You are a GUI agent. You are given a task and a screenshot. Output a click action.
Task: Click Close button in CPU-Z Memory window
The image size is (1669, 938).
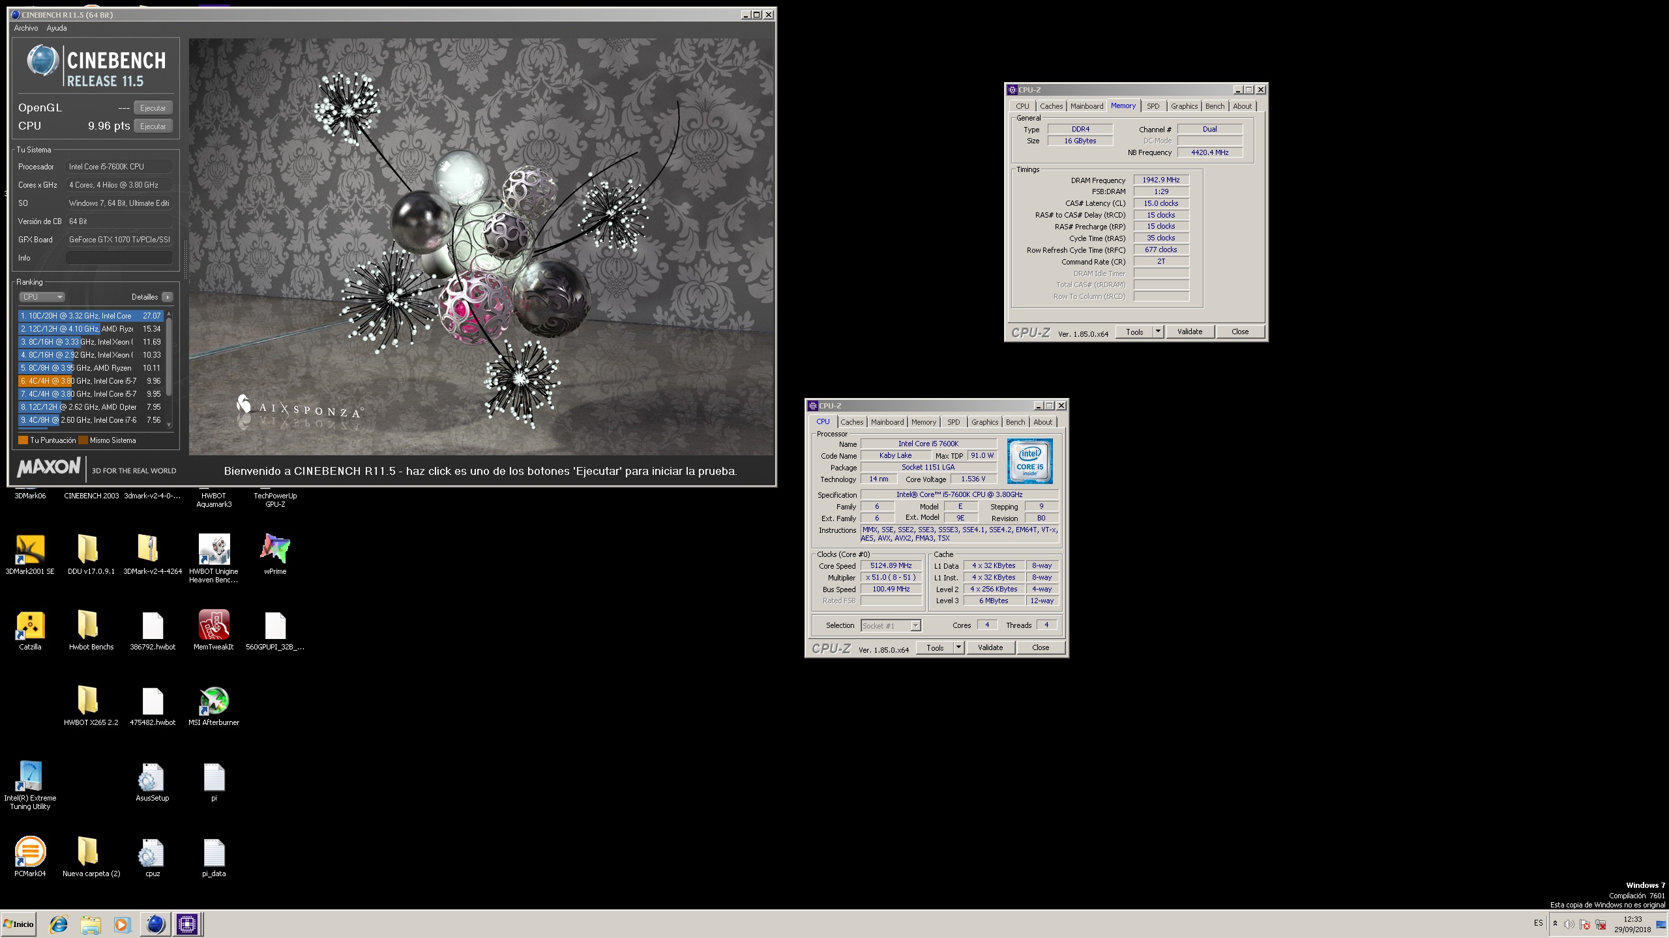(x=1240, y=332)
